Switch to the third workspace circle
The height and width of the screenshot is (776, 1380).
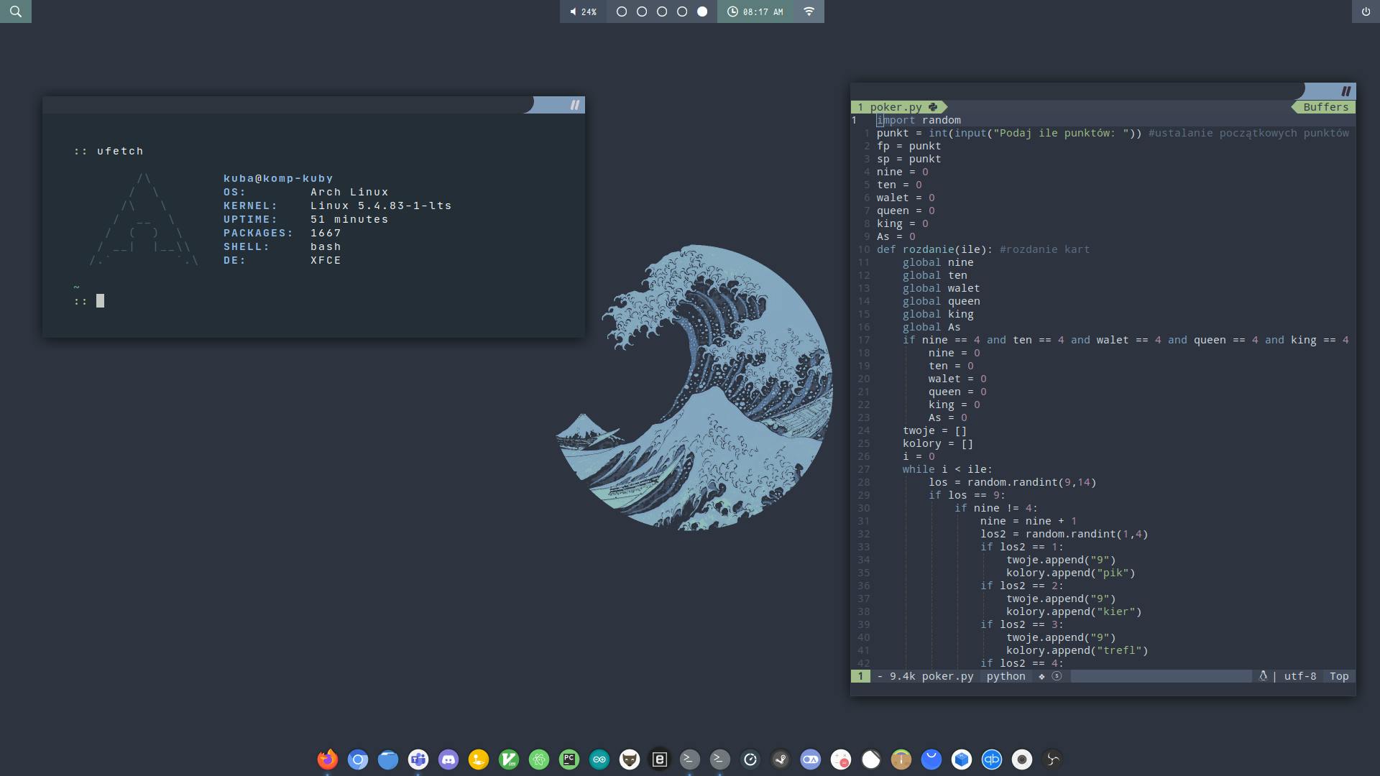click(662, 11)
